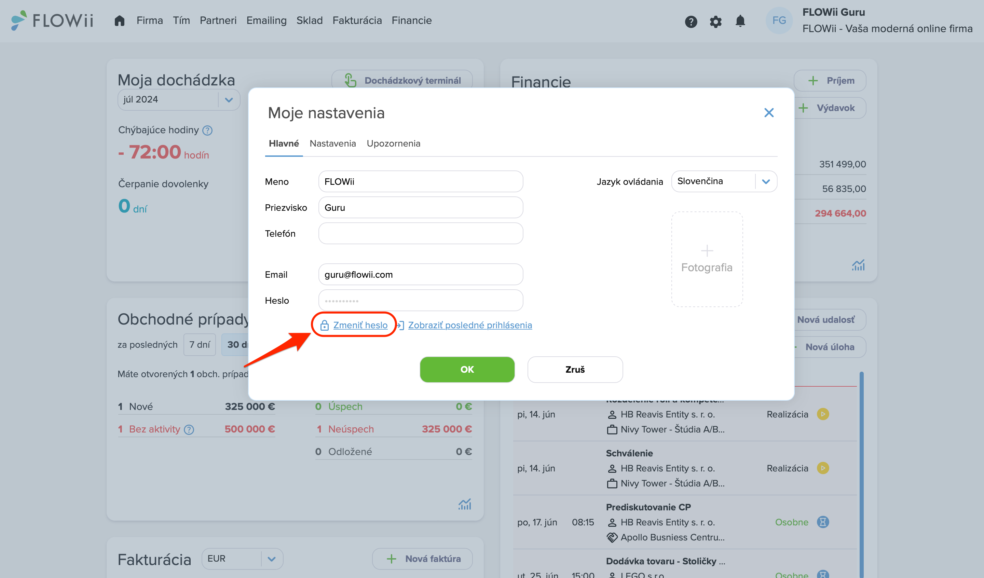Screen dimensions: 984x578
Task: Open the Tím menu
Action: (x=181, y=20)
